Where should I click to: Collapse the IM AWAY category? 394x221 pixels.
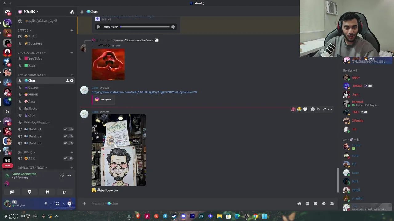point(26,152)
